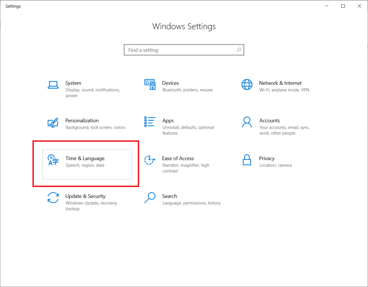Click the Time & Language clock icon
Image resolution: width=368 pixels, height=287 pixels.
click(x=53, y=160)
